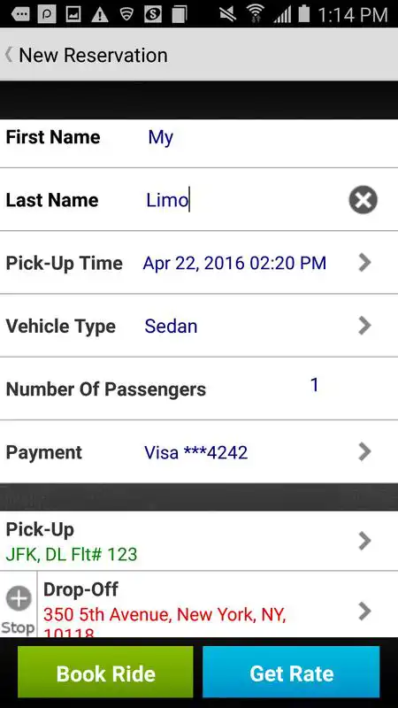Viewport: 398px width, 708px height.
Task: Select the Drop-Off row with 350 5th Avenue
Action: click(x=218, y=604)
